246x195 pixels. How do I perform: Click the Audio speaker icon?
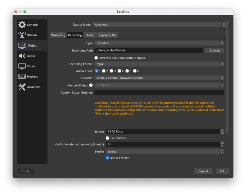(x=22, y=56)
